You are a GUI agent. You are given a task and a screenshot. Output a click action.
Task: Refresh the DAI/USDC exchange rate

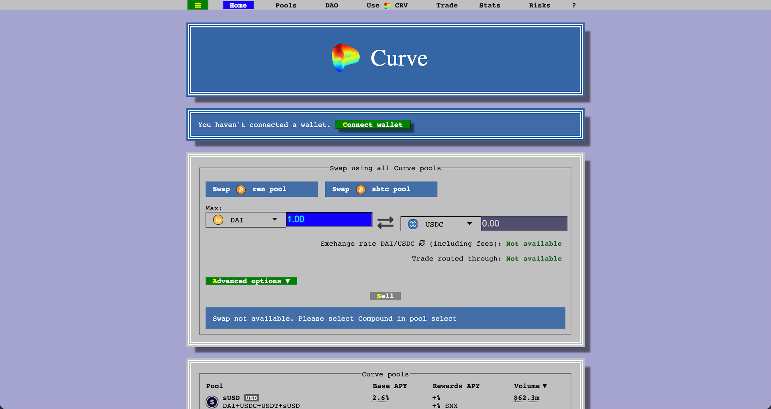(x=421, y=243)
